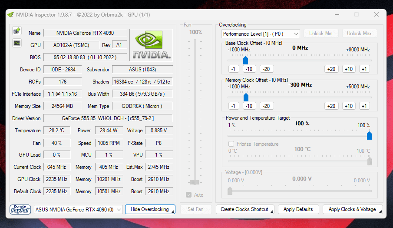Open the Create Clocks Shortcut menu button
Viewport: 393px width, 228px height.
coord(245,209)
